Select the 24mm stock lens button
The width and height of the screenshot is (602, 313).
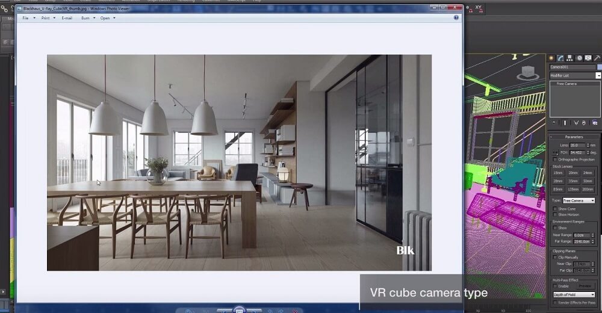pos(588,173)
